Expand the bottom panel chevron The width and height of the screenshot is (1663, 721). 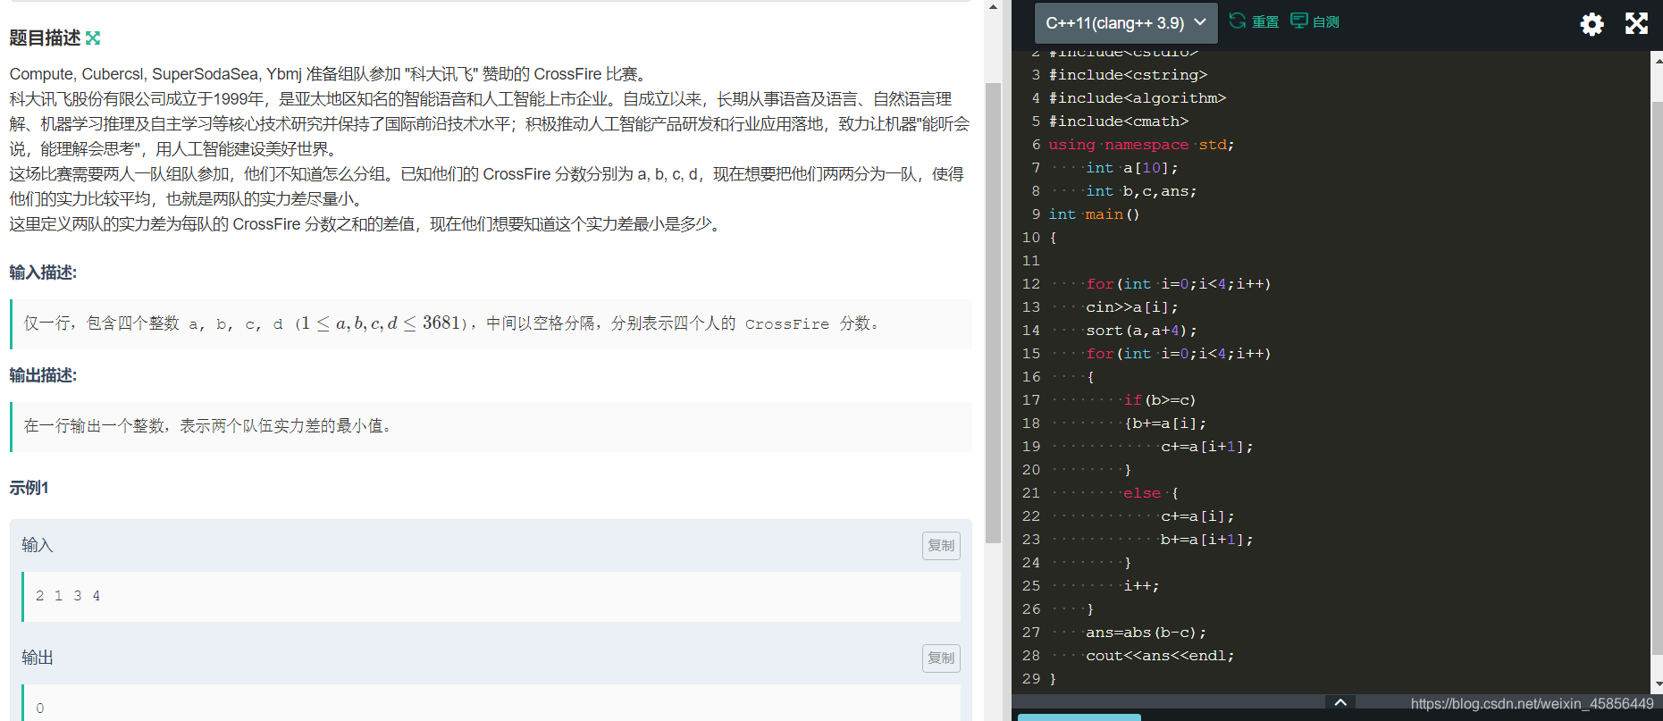pyautogui.click(x=1340, y=703)
